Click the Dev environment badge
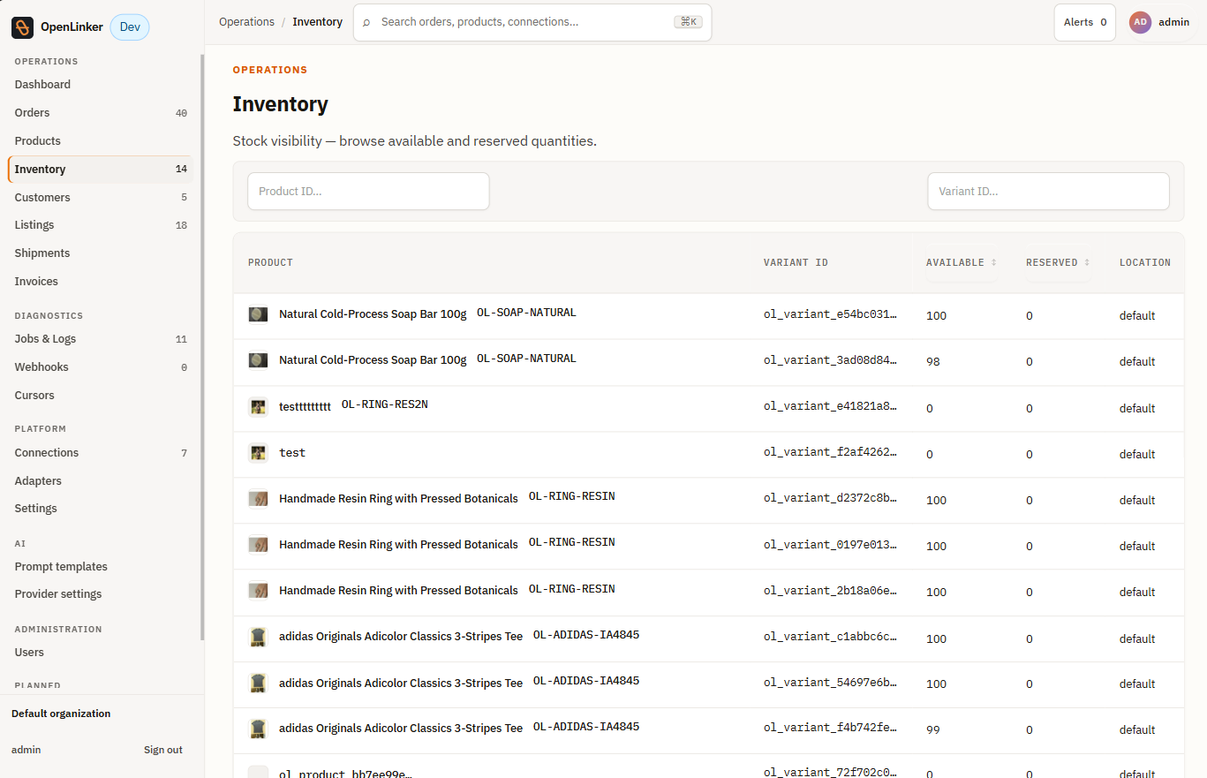Viewport: 1207px width, 778px height. coord(130,27)
